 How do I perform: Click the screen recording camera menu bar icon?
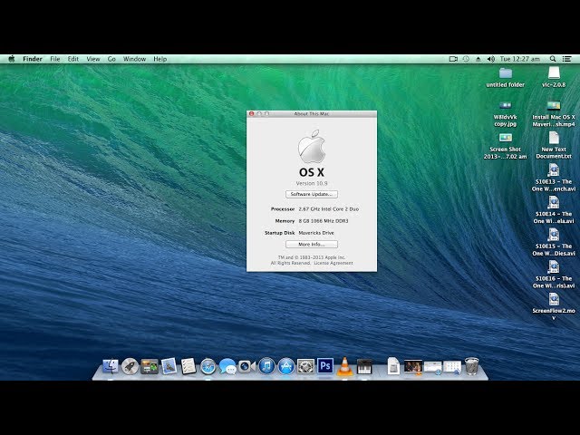pos(453,59)
